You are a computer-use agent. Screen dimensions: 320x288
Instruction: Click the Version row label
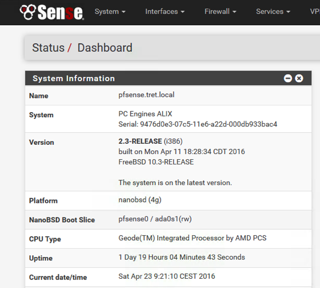click(x=41, y=142)
